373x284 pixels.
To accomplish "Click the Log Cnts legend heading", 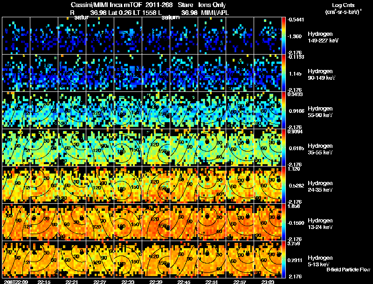I will (343, 5).
